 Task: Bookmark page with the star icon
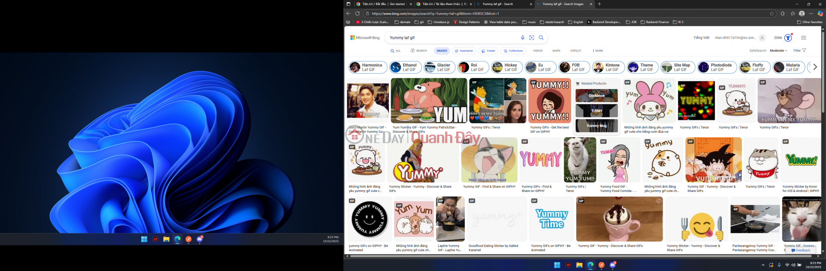click(772, 14)
